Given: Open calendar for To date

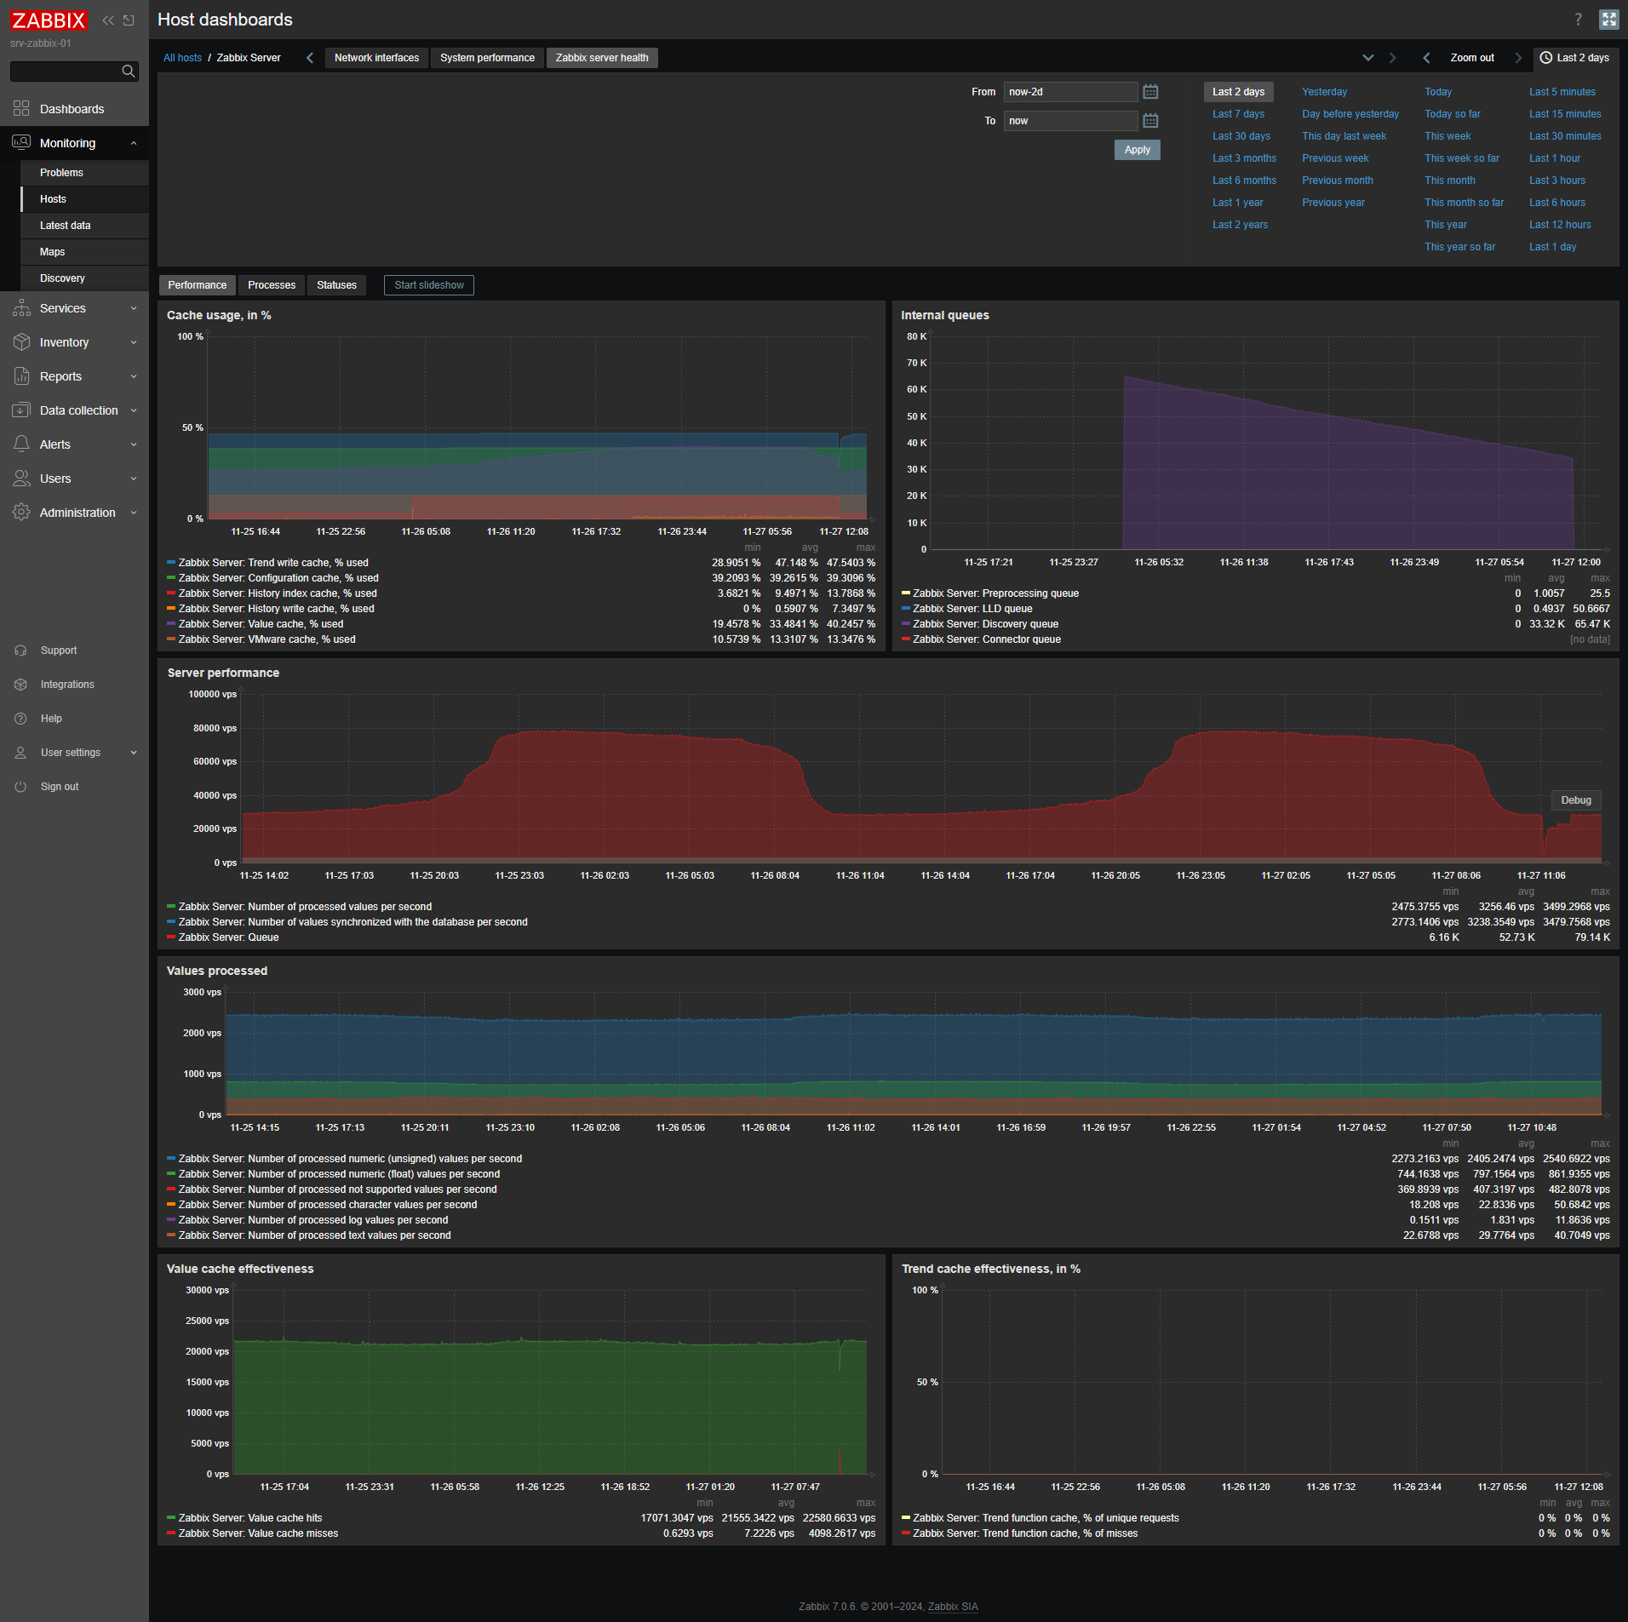Looking at the screenshot, I should tap(1150, 121).
